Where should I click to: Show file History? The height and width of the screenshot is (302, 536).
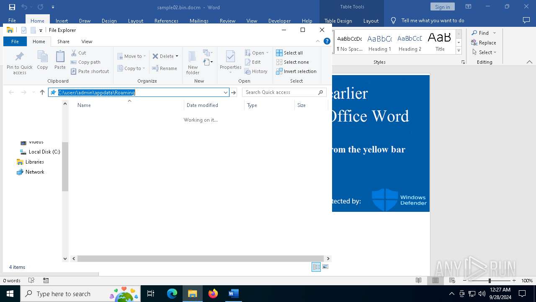(256, 71)
